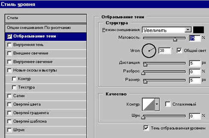Open the Оверлей цвета settings row

click(46, 105)
